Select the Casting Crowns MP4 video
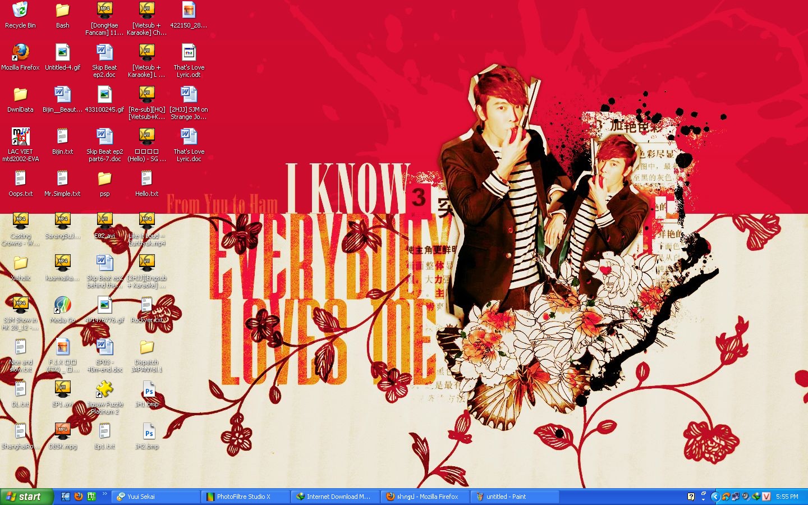The height and width of the screenshot is (505, 808). [x=20, y=229]
